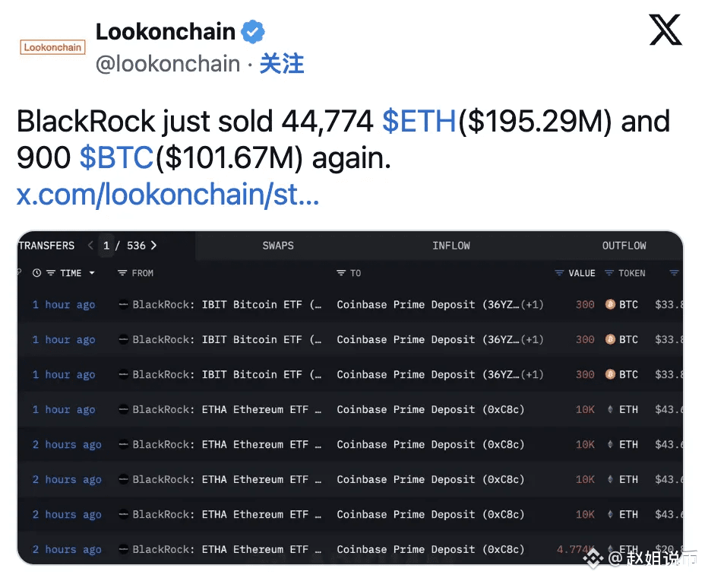Click the clock icon beside TIME
The height and width of the screenshot is (578, 705).
click(37, 273)
